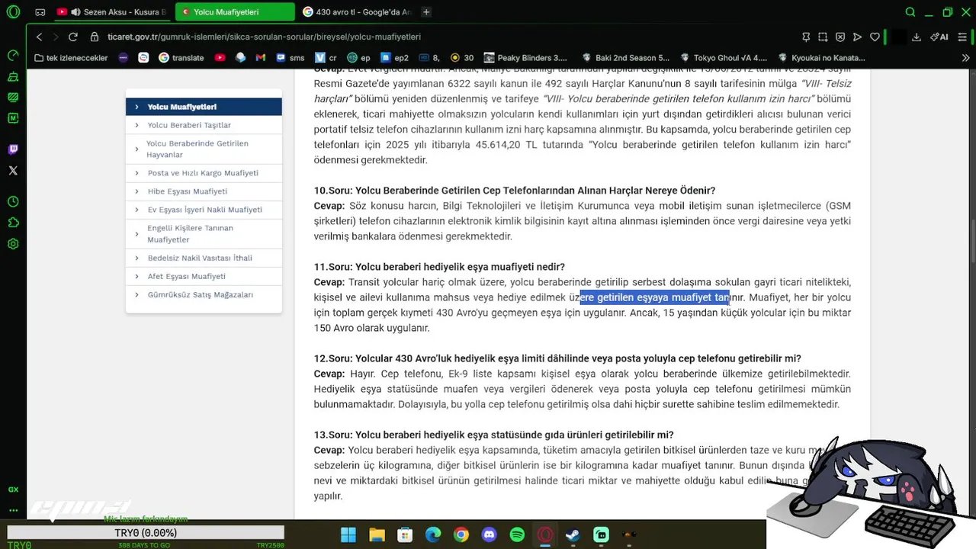Open the cr bookmark

coord(326,58)
